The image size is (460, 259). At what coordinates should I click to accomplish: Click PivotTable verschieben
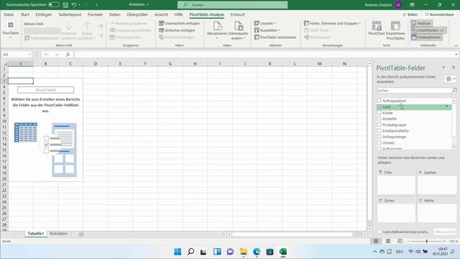275,37
